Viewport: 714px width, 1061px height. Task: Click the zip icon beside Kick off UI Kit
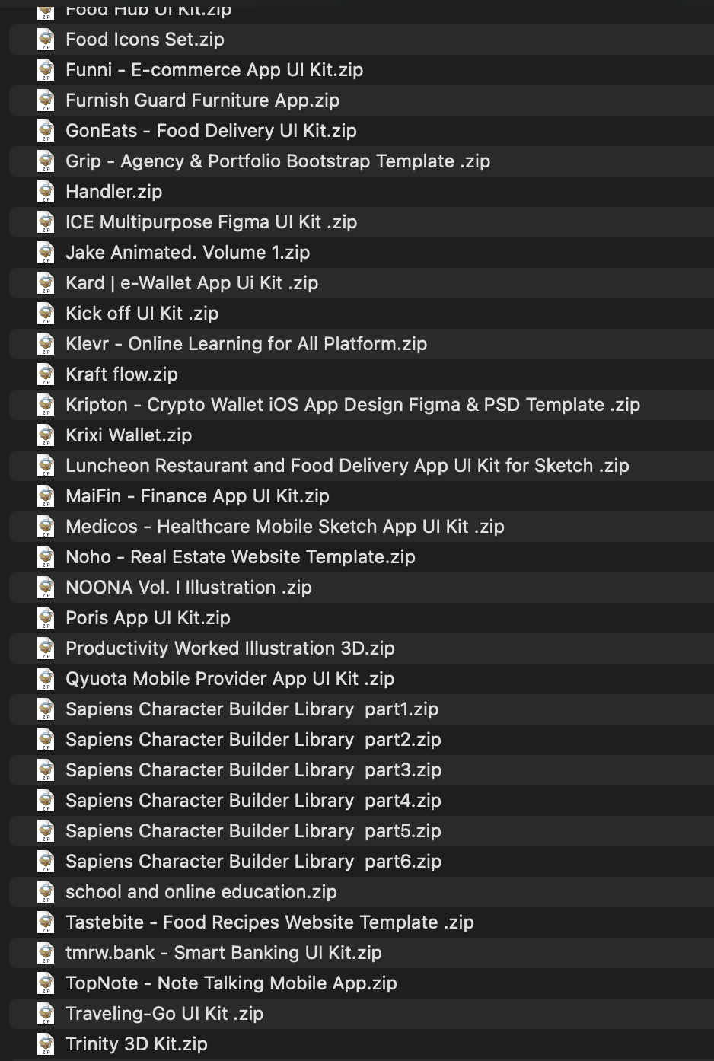pos(46,314)
